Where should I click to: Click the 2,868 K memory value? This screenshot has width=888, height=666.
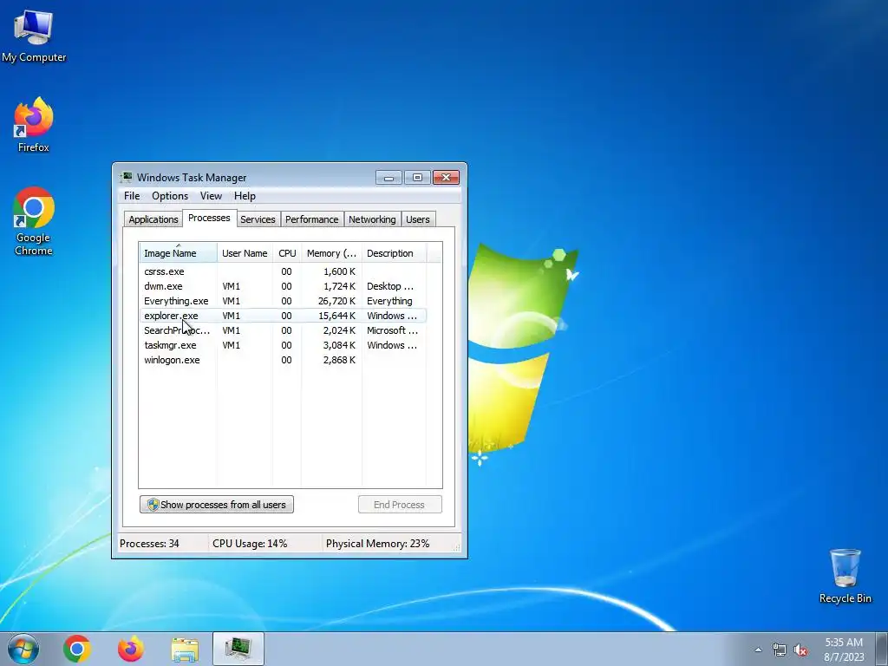[x=339, y=360]
